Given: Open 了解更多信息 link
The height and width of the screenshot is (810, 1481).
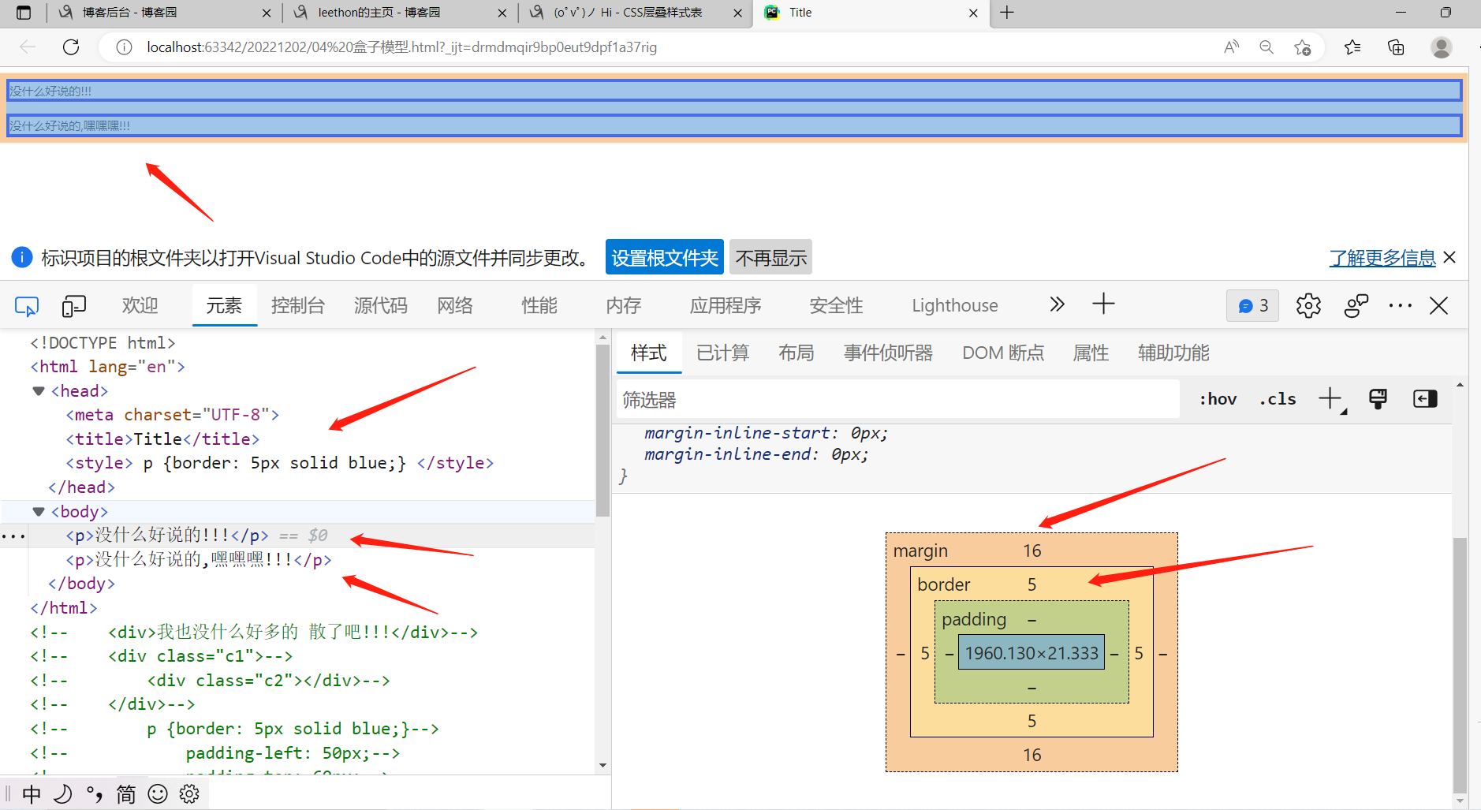Looking at the screenshot, I should (x=1382, y=258).
